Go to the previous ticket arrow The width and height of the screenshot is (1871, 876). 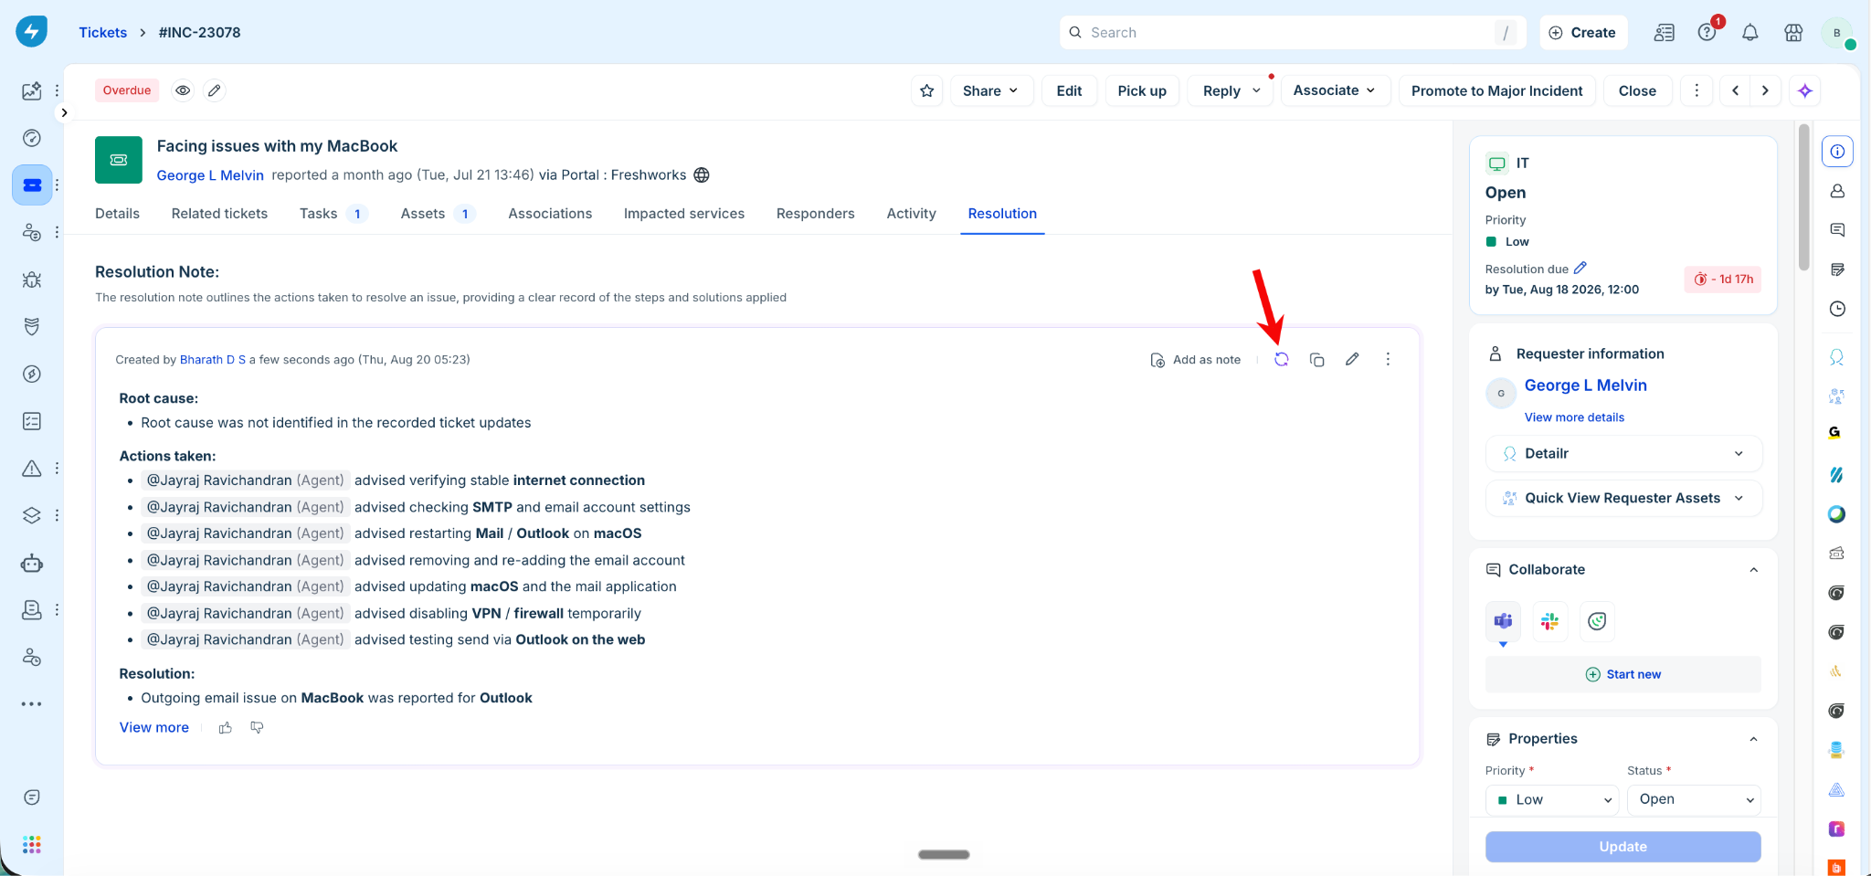click(x=1736, y=90)
